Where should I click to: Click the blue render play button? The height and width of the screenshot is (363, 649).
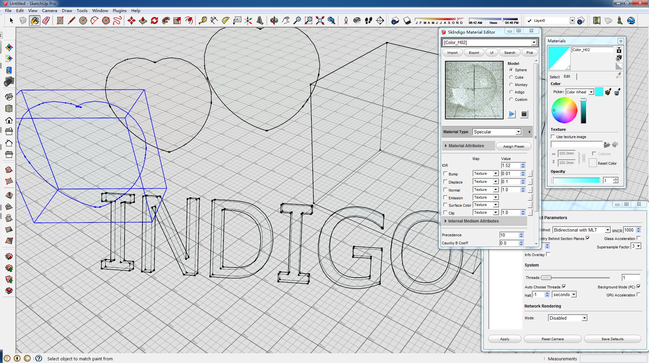point(511,114)
